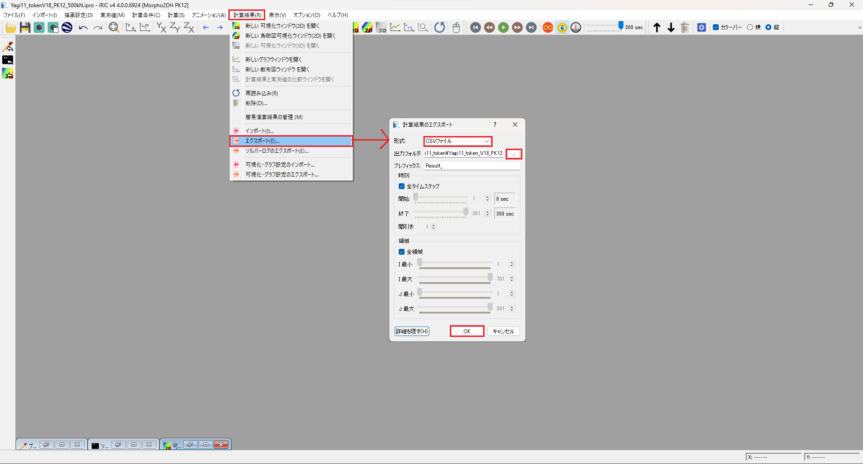Viewport: 863px width, 464px height.
Task: Click the キャンセル button
Action: (x=503, y=331)
